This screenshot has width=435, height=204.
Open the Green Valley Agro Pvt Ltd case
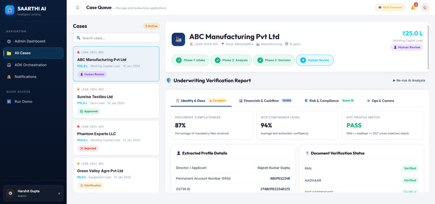(116, 175)
